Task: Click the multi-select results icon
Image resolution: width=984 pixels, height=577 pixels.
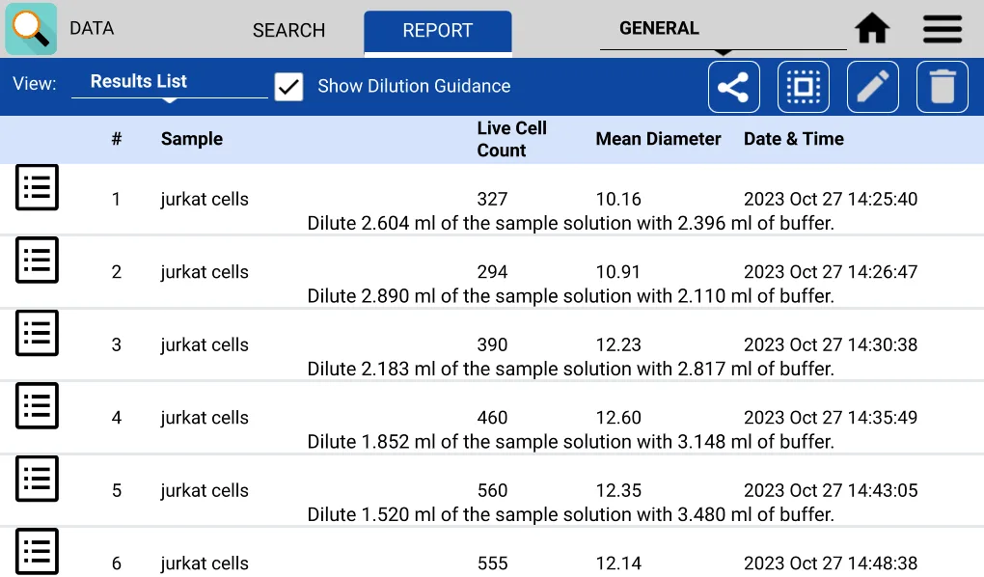Action: click(803, 86)
